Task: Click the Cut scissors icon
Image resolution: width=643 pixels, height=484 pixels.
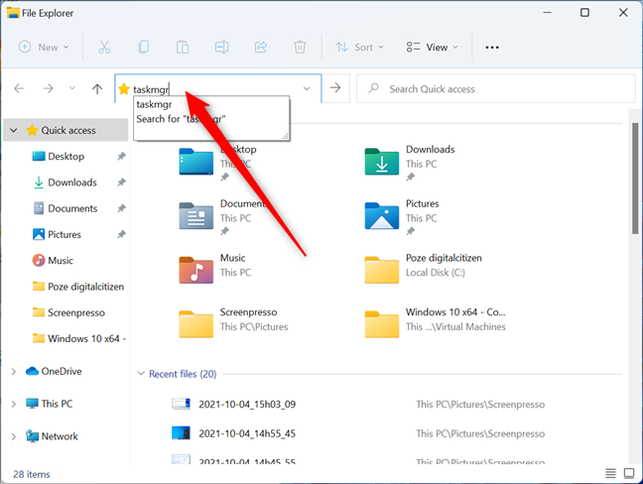Action: click(x=104, y=48)
